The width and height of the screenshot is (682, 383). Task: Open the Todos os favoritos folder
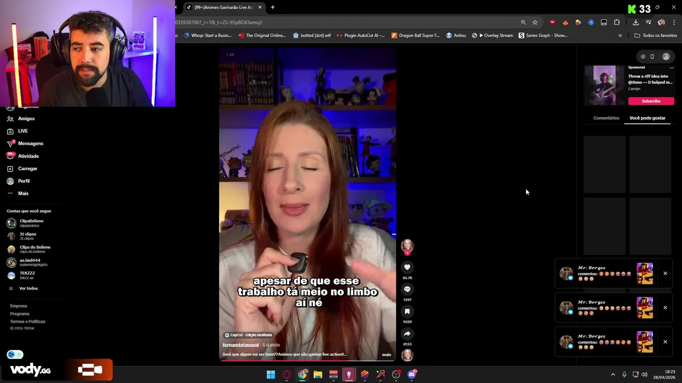tap(655, 36)
